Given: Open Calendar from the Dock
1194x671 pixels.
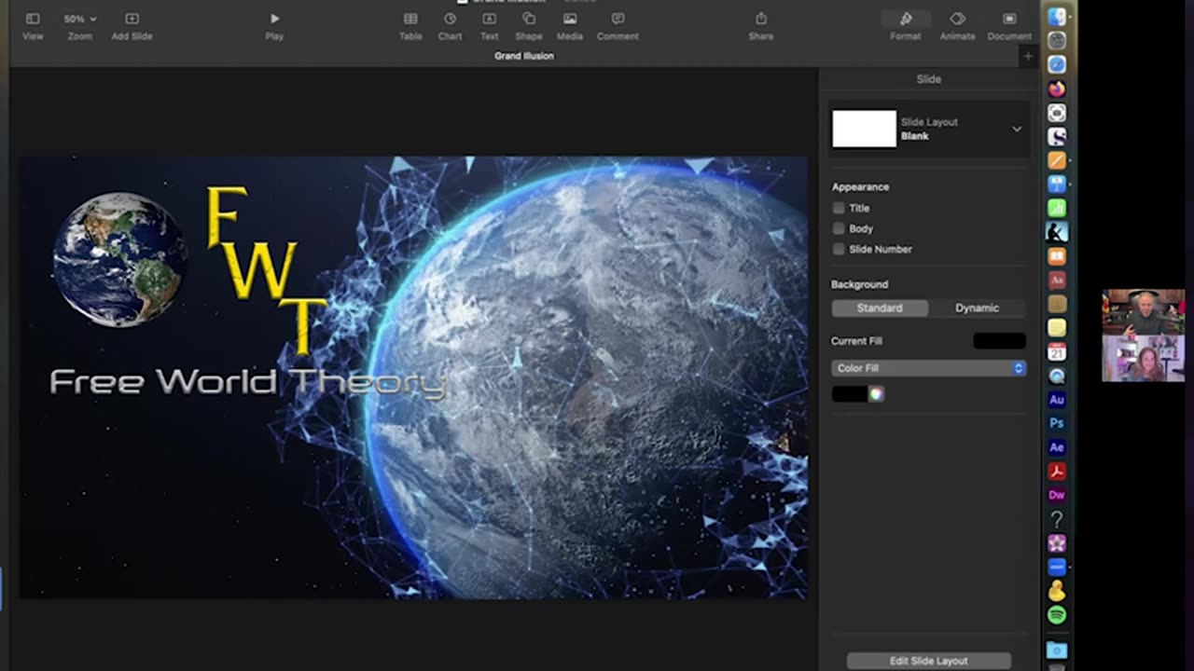Looking at the screenshot, I should click(1057, 352).
